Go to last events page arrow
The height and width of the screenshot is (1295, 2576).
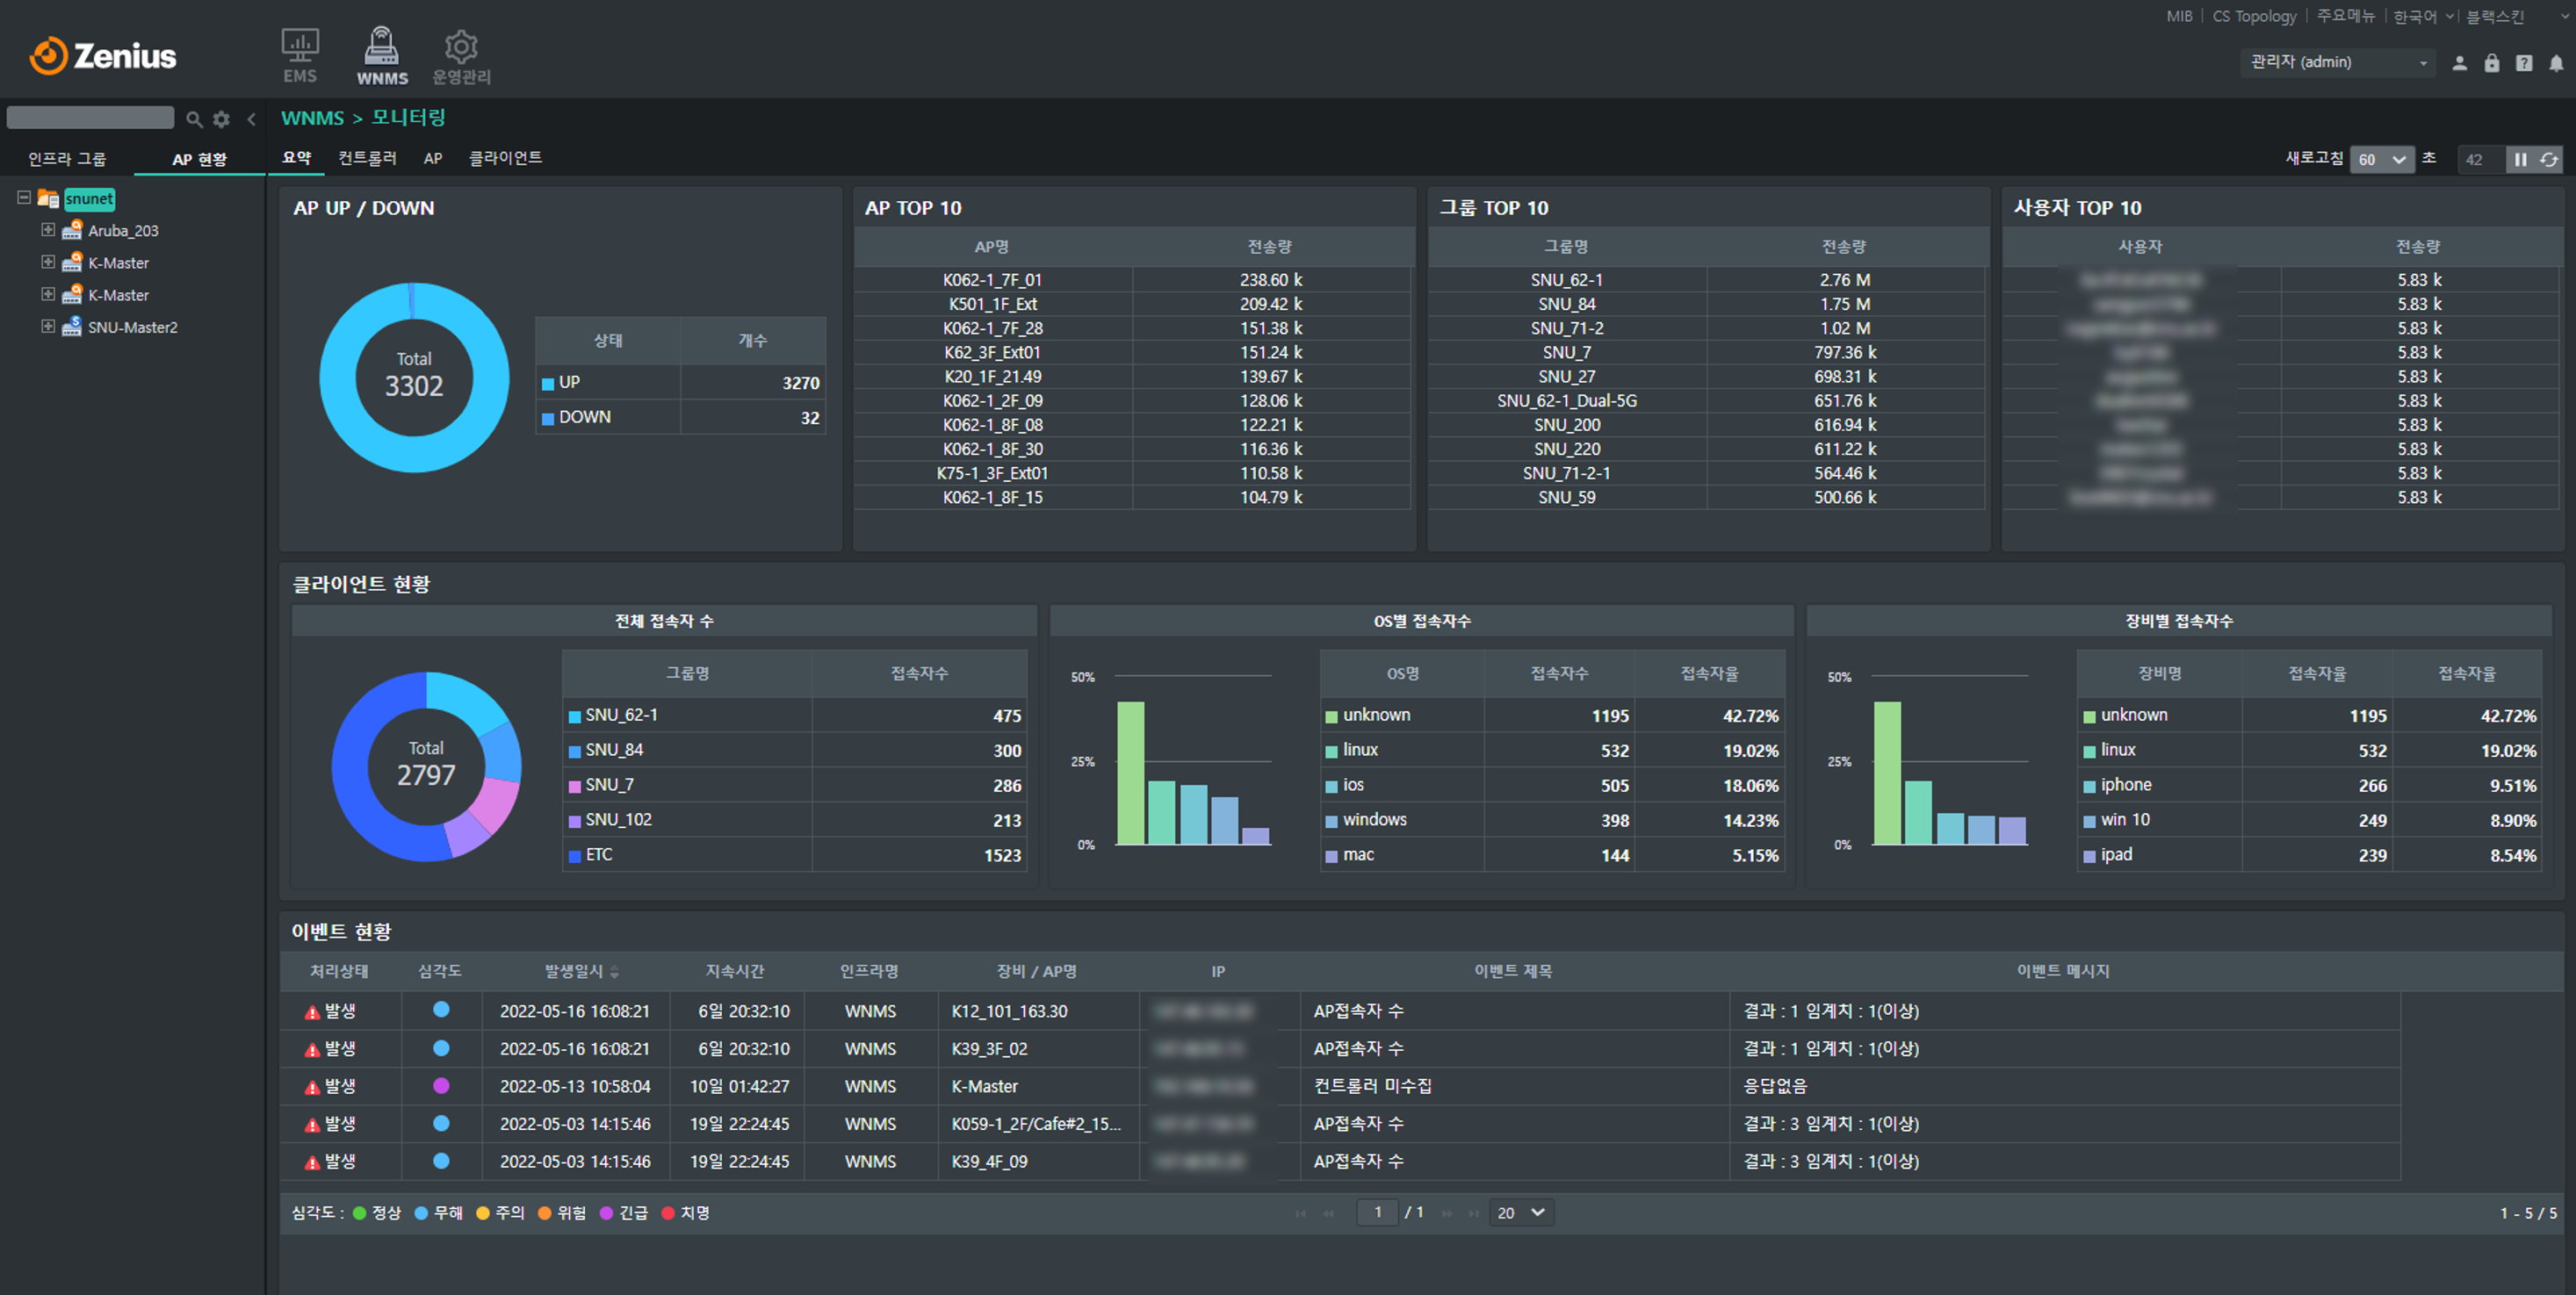point(1473,1213)
